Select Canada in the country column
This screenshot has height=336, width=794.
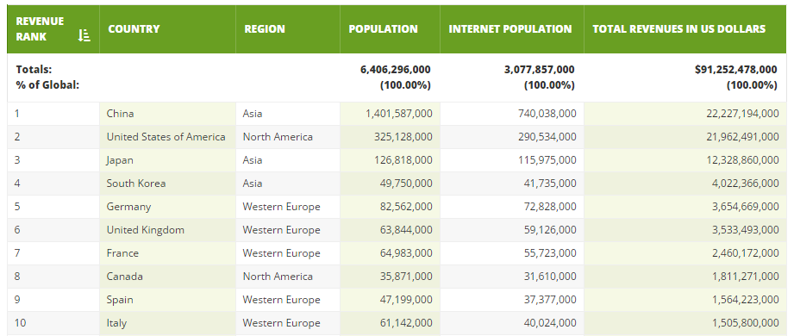(124, 277)
